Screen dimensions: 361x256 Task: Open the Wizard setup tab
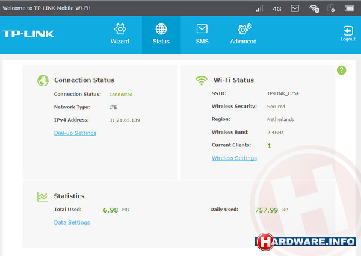(x=120, y=34)
